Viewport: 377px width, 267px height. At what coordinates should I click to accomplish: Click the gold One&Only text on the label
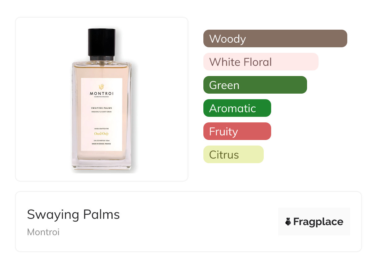click(x=102, y=134)
